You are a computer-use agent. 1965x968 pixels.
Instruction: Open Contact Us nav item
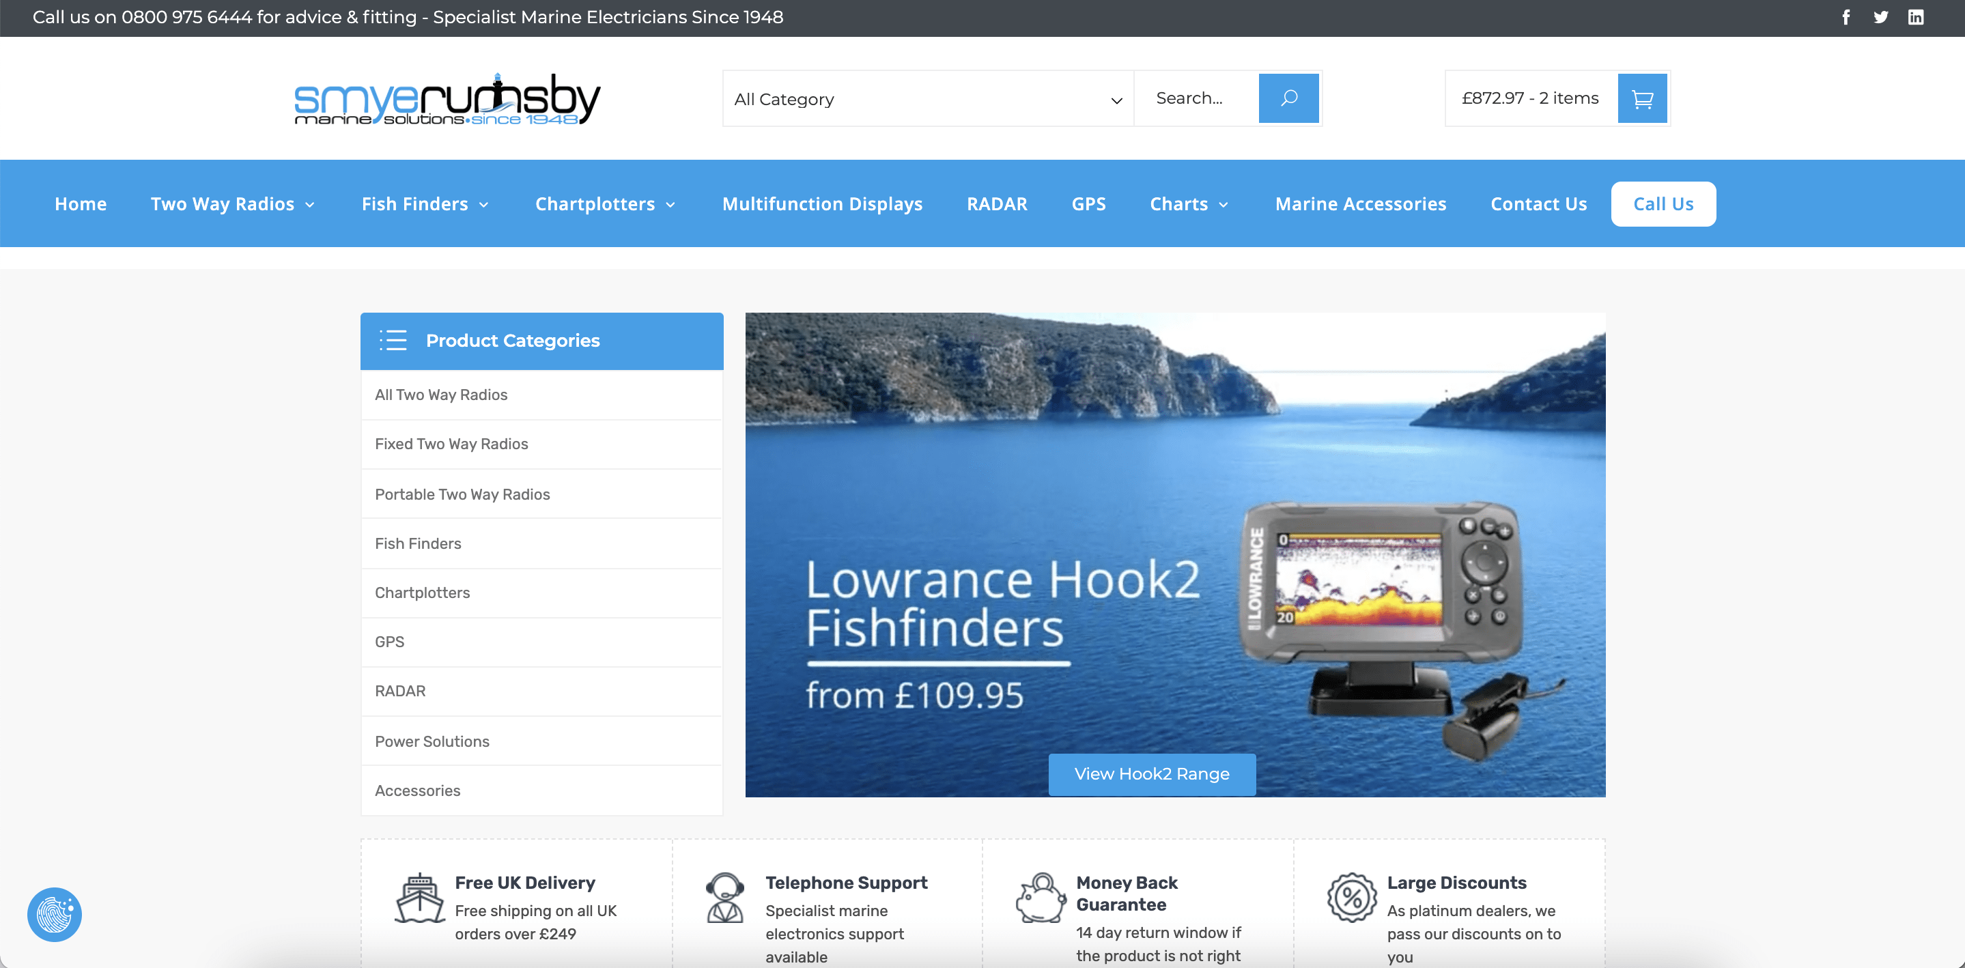(1538, 203)
